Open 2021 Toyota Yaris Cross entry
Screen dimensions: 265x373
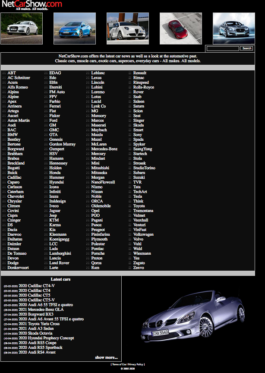pyautogui.click(x=39, y=324)
